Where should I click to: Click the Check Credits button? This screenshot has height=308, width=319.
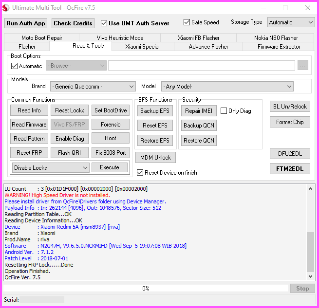[73, 23]
